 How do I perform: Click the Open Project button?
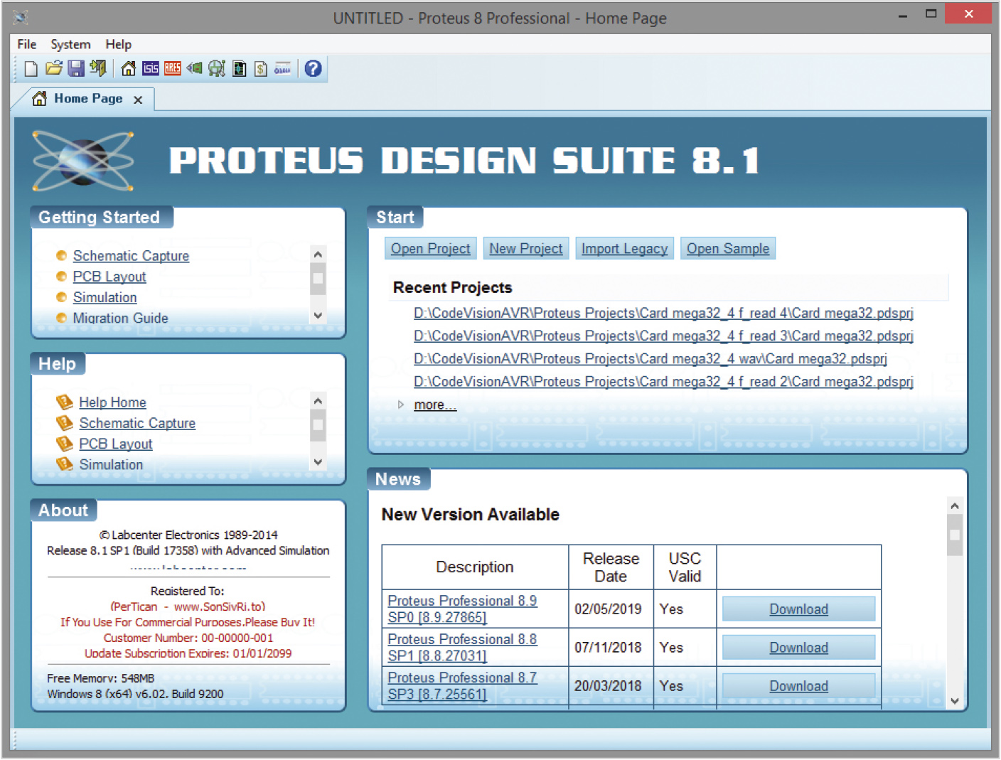pyautogui.click(x=430, y=249)
